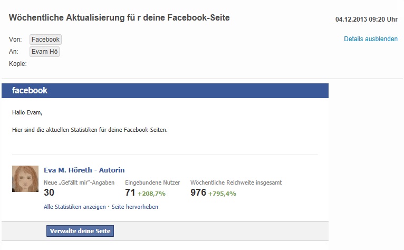The height and width of the screenshot is (250, 404).
Task: Click the Verwalte deine Seite button
Action: [80, 231]
